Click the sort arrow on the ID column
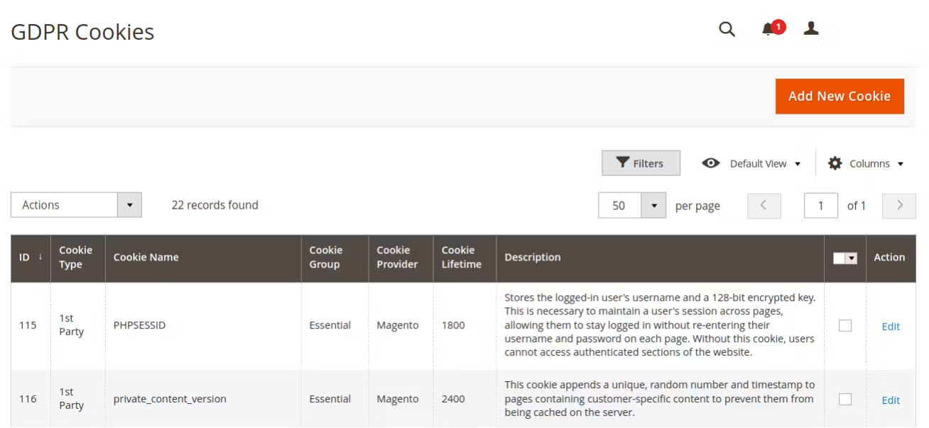The width and height of the screenshot is (929, 428). [38, 258]
